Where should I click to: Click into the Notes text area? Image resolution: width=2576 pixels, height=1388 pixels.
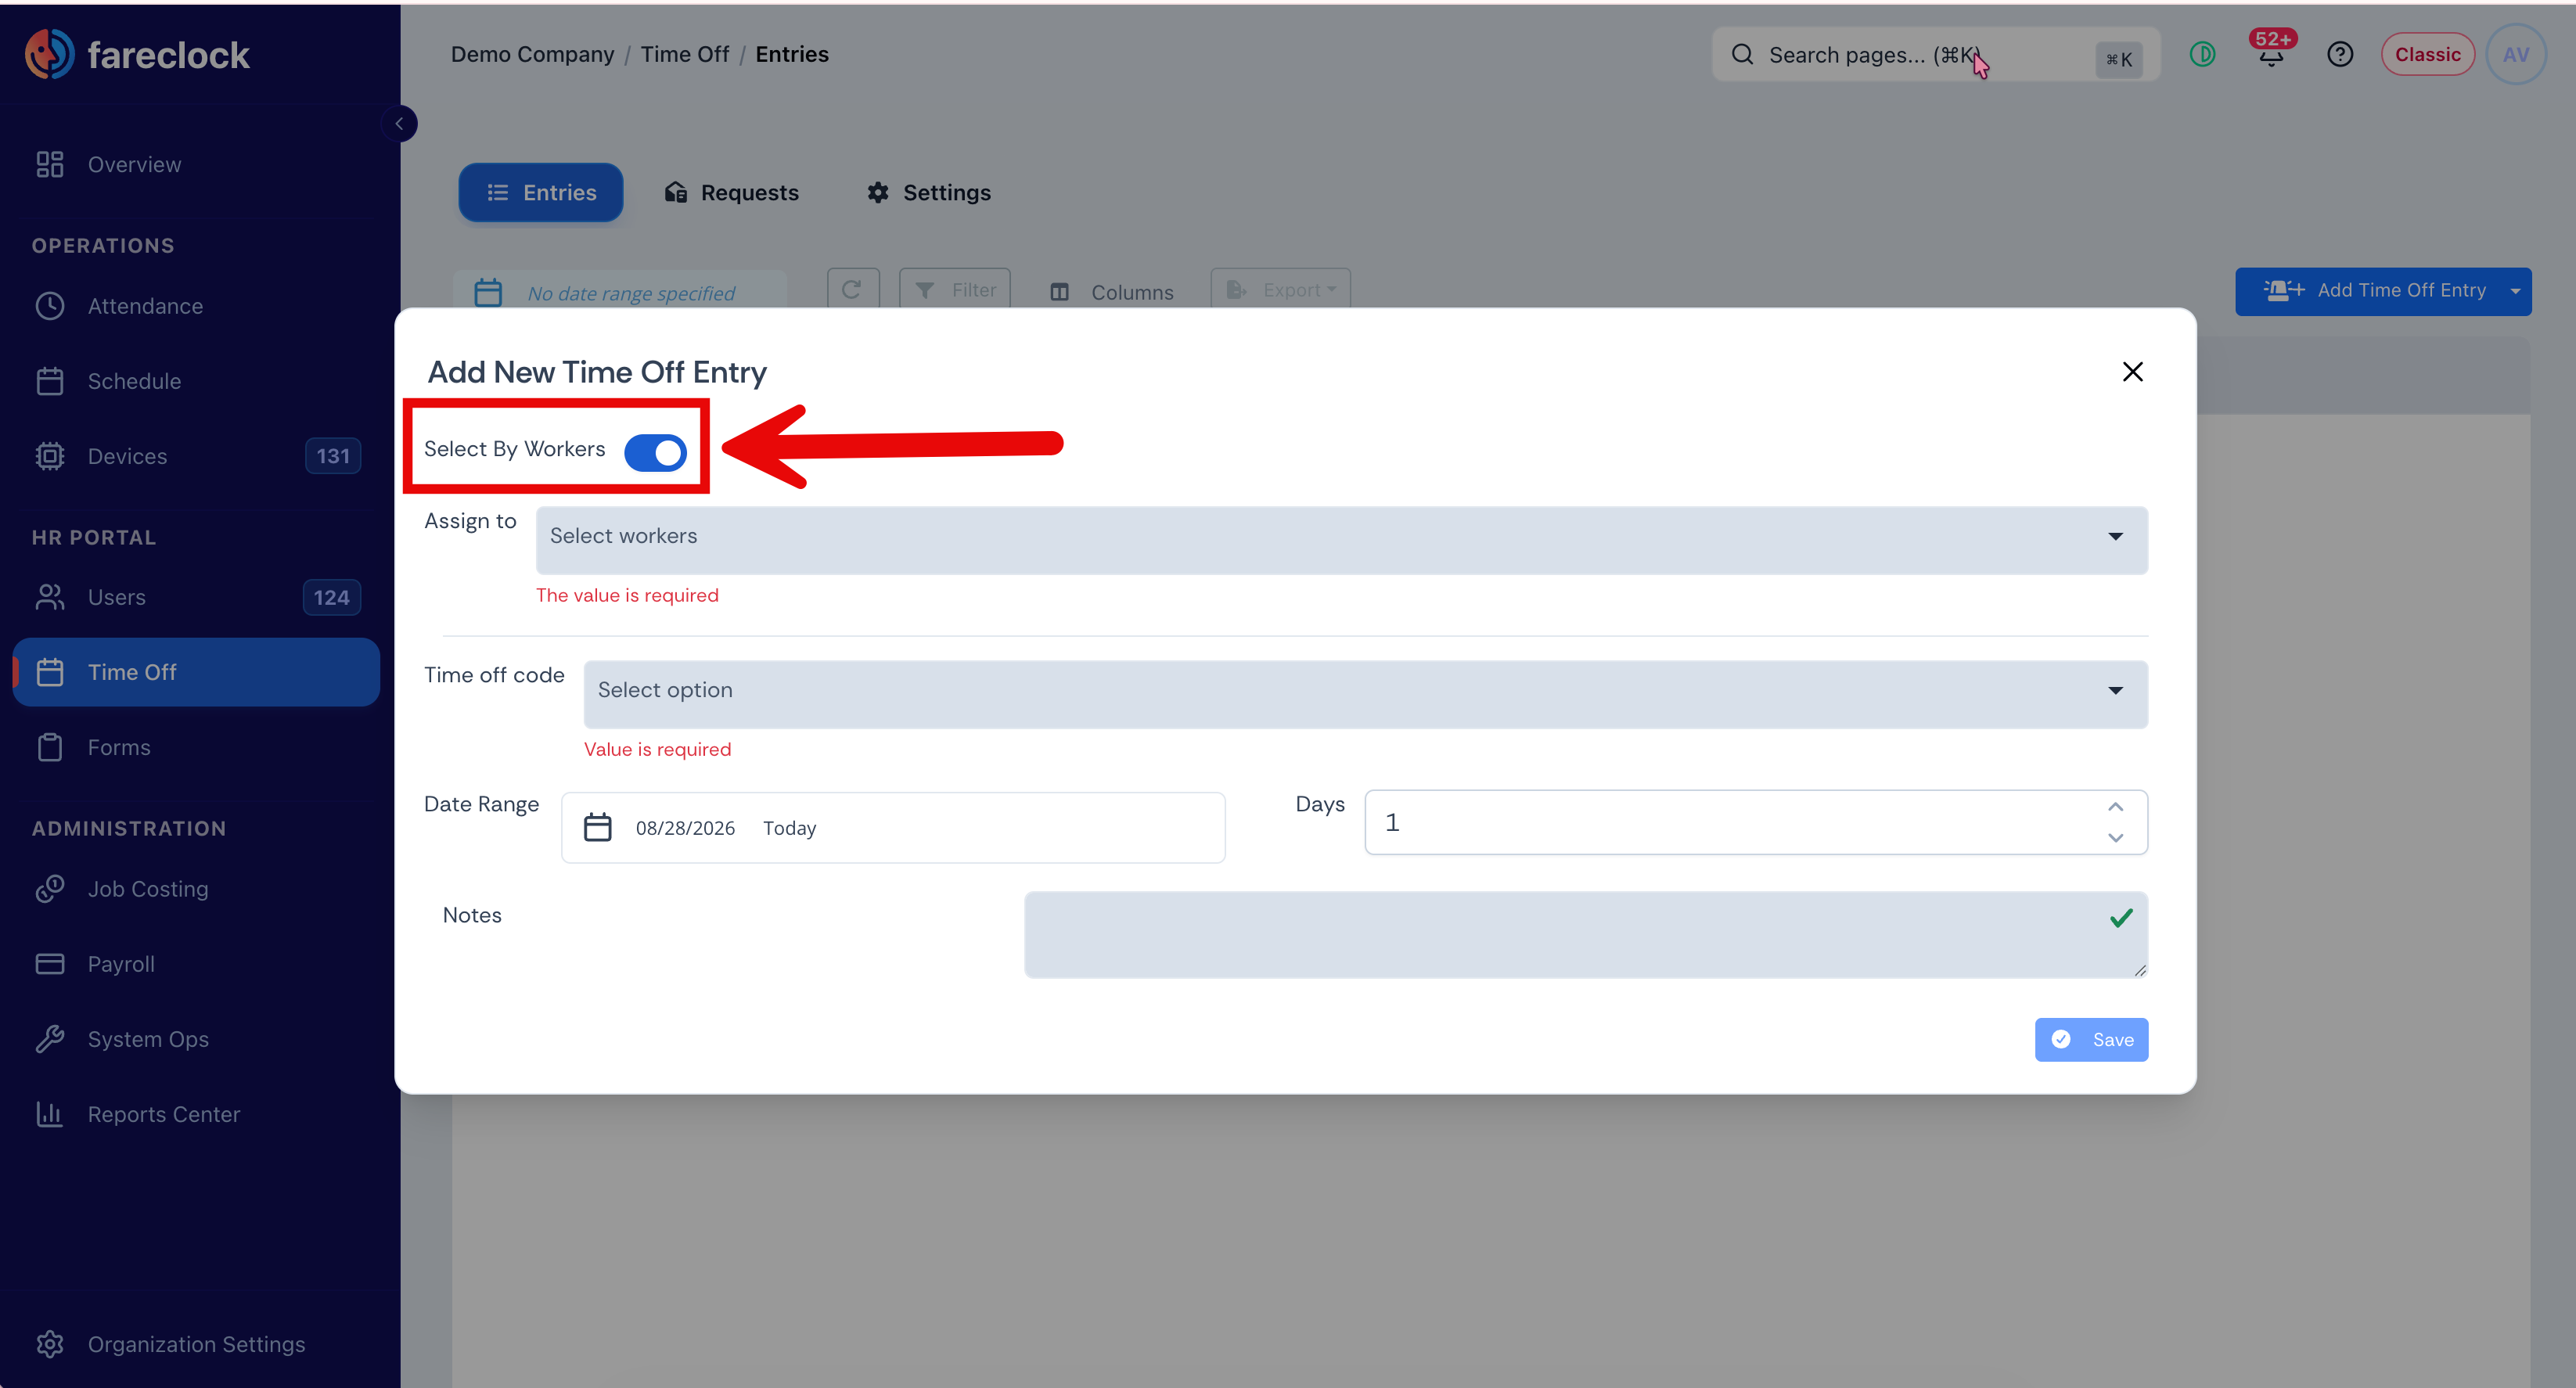(1585, 934)
